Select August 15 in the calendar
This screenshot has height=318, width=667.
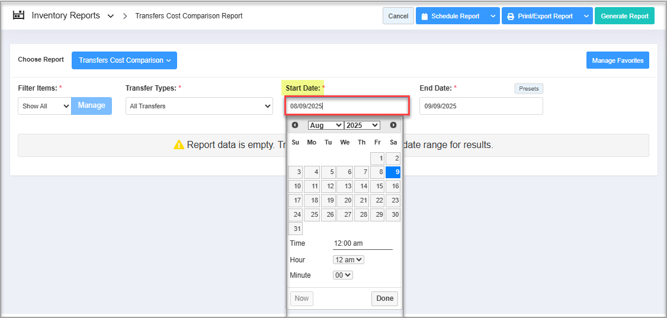tap(377, 187)
